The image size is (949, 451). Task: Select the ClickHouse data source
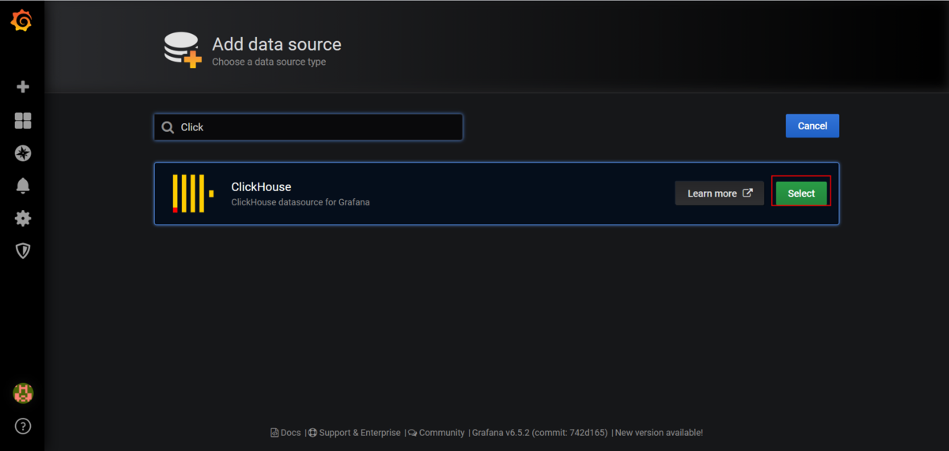[801, 194]
